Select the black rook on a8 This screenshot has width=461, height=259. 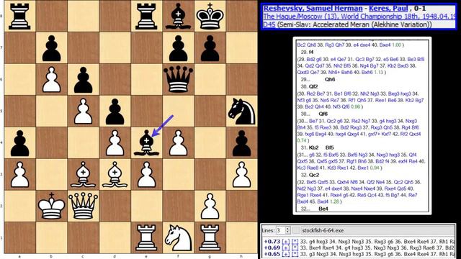19,16
